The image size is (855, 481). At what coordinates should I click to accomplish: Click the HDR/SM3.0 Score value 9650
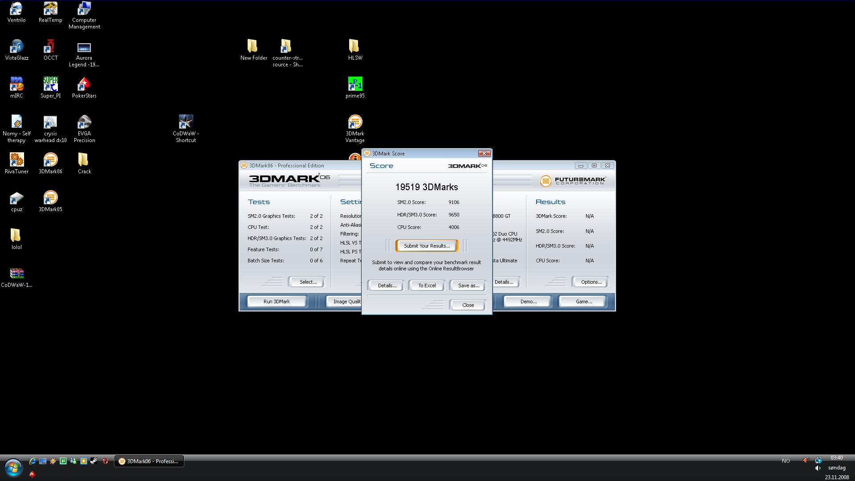pos(454,215)
